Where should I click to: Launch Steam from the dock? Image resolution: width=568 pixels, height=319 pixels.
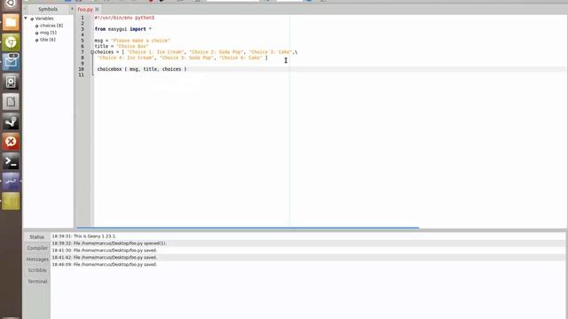pyautogui.click(x=11, y=121)
